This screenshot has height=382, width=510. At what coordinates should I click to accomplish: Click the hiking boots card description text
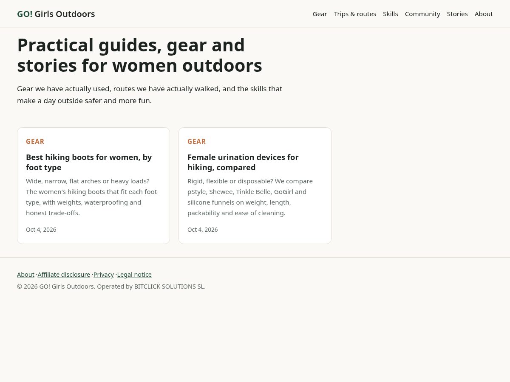pos(91,197)
